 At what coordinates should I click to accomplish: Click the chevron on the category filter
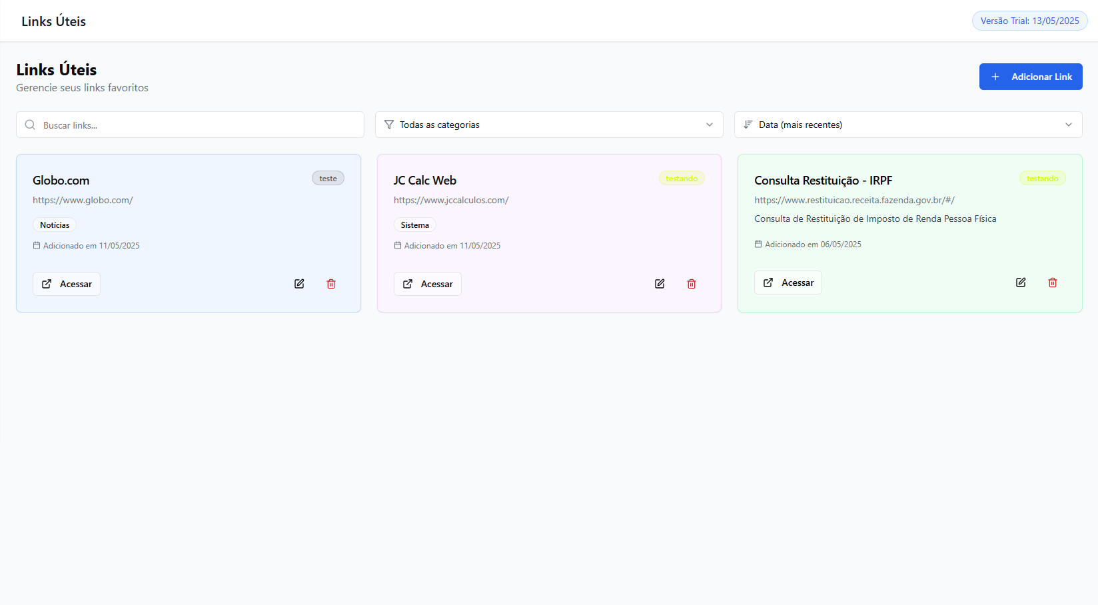[710, 125]
